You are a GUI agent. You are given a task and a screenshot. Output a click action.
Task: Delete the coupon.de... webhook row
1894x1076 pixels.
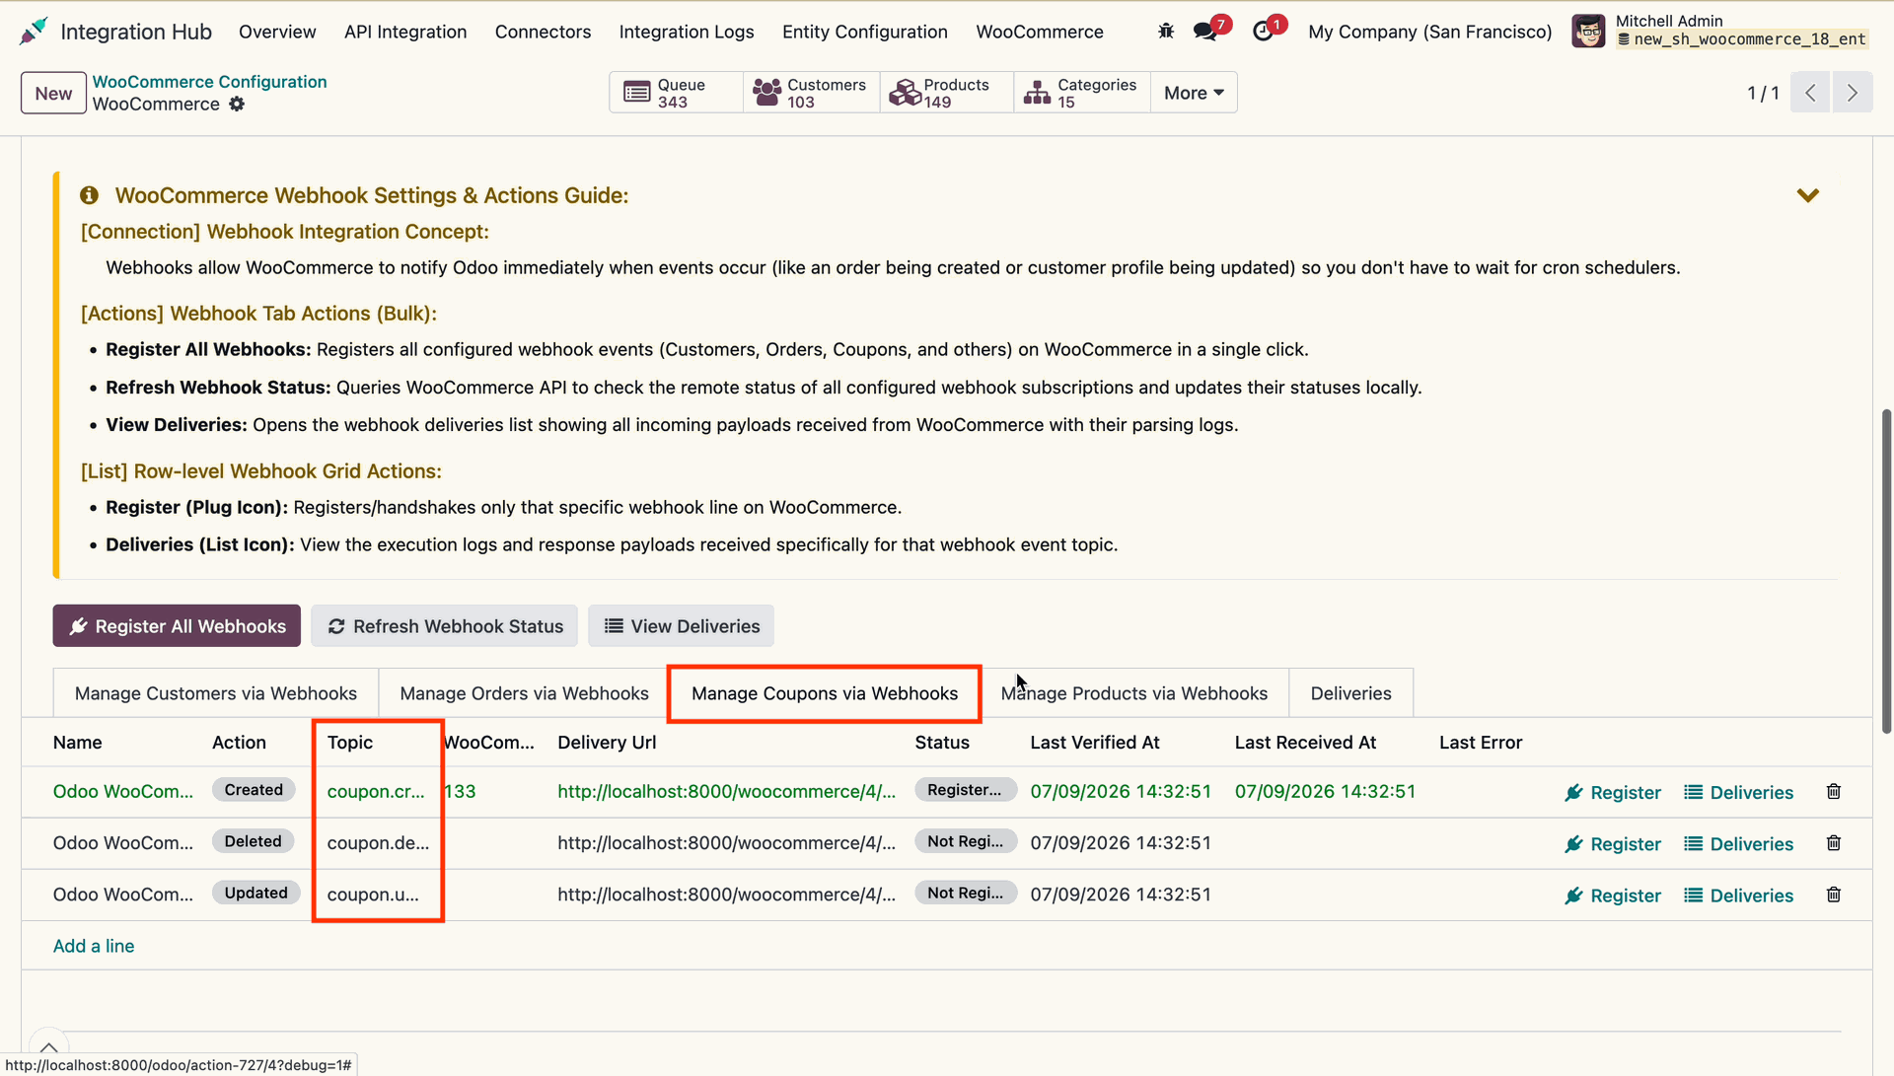pyautogui.click(x=1834, y=843)
